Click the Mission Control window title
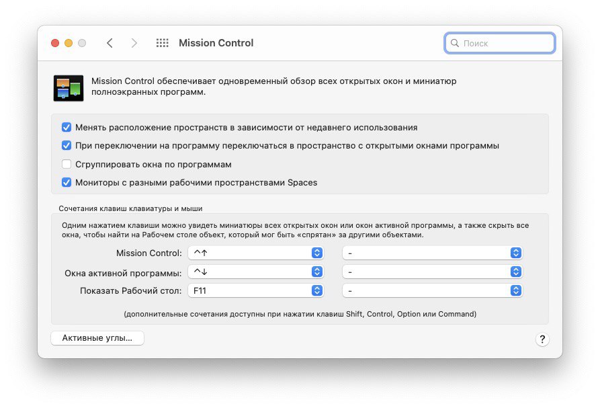The height and width of the screenshot is (408, 600). click(216, 43)
